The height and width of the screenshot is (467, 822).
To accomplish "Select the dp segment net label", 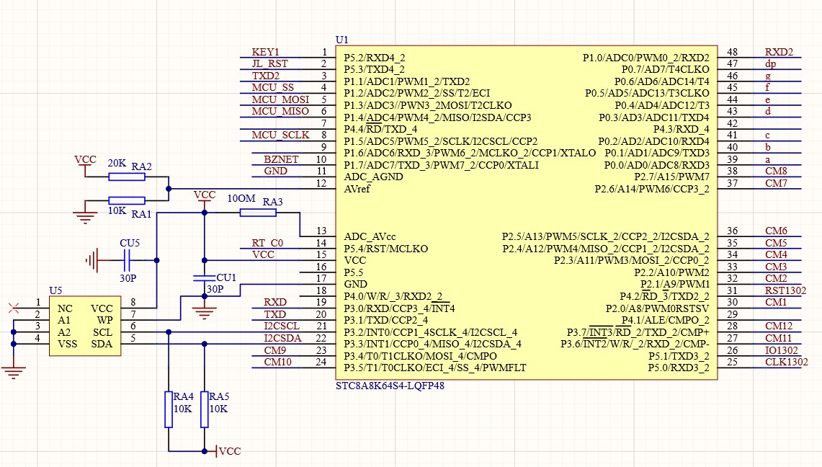I will (x=771, y=64).
